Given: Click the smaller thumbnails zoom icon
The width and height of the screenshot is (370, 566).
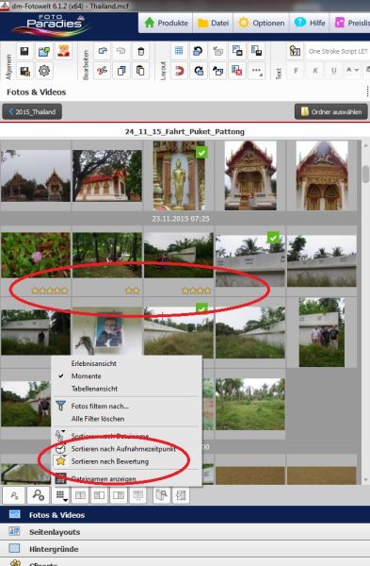Looking at the screenshot, I should click(14, 495).
